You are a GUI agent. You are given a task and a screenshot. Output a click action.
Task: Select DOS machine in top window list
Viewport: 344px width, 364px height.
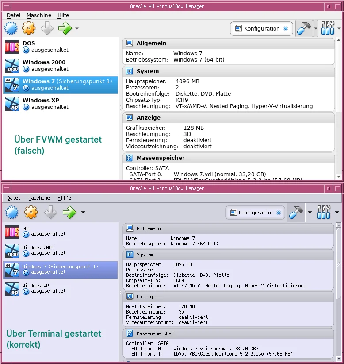(61, 46)
